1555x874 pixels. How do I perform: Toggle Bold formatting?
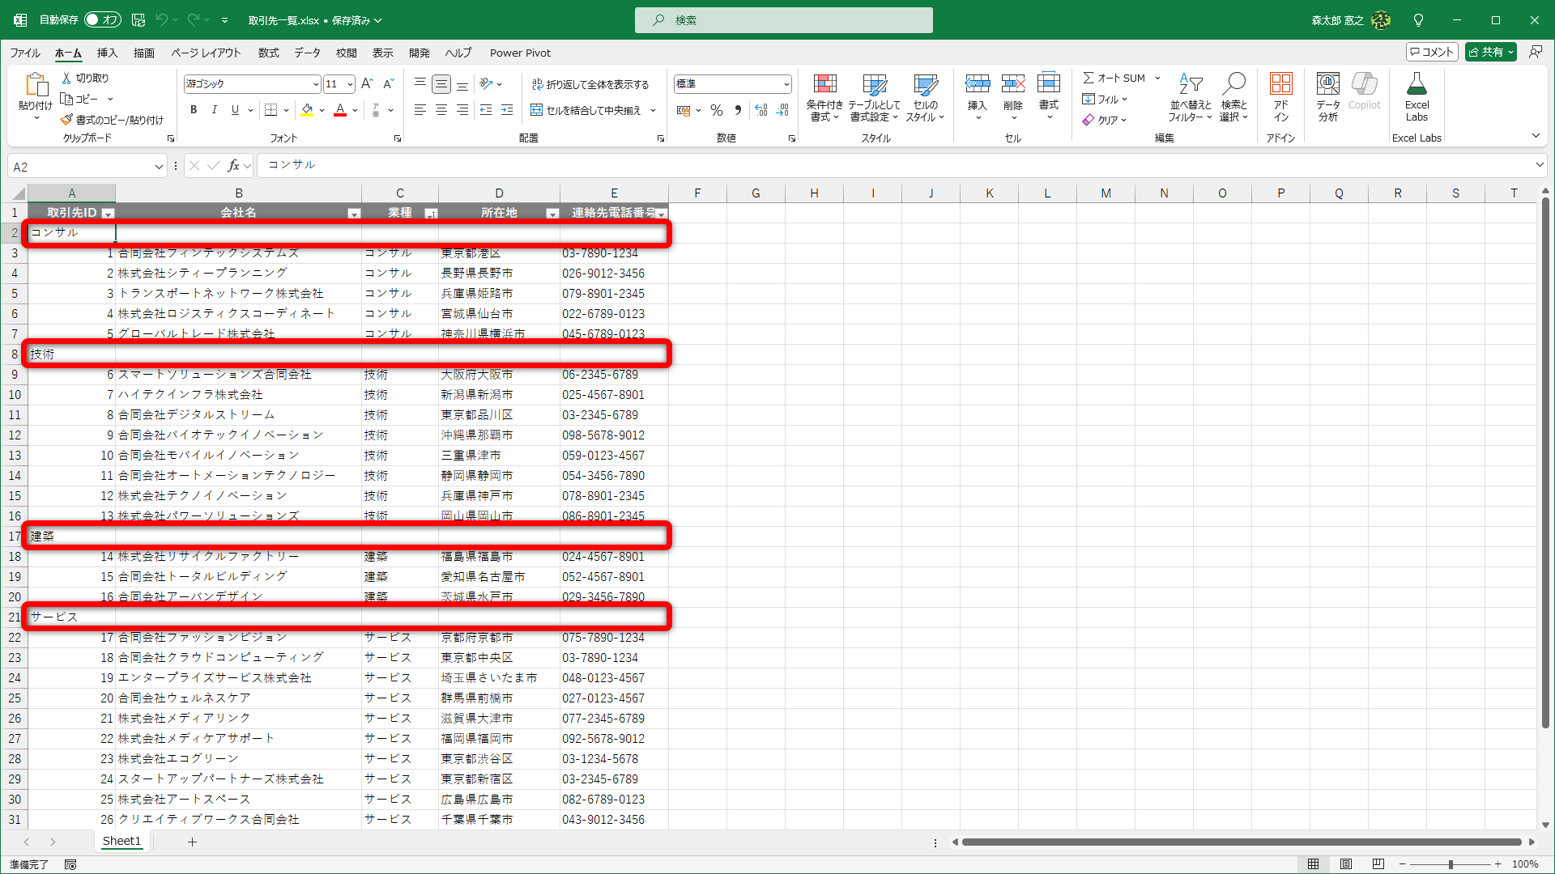[194, 110]
